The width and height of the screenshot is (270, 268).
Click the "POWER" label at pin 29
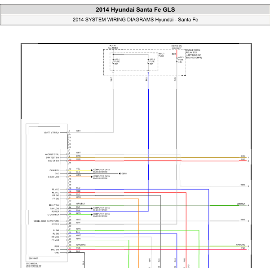coord(55,224)
